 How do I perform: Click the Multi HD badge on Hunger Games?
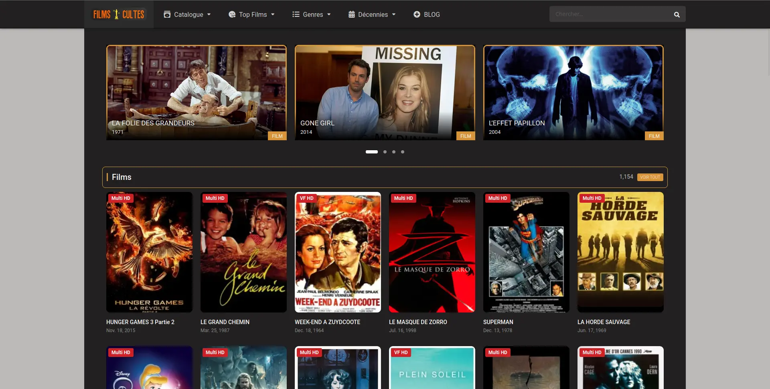(x=121, y=198)
